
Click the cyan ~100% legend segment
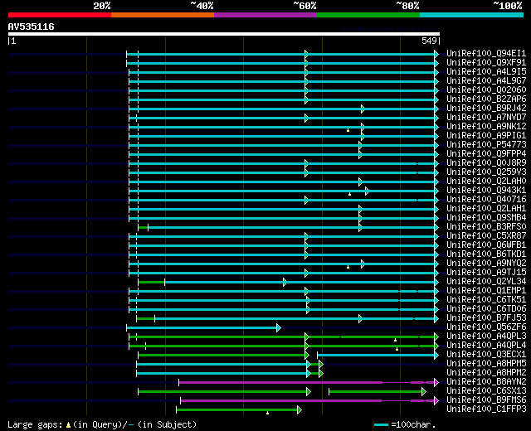tap(471, 15)
